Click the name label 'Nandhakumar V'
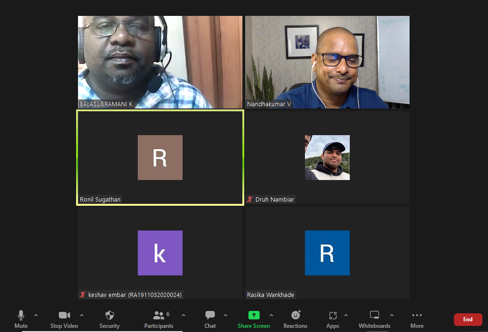This screenshot has width=488, height=332. tap(269, 104)
